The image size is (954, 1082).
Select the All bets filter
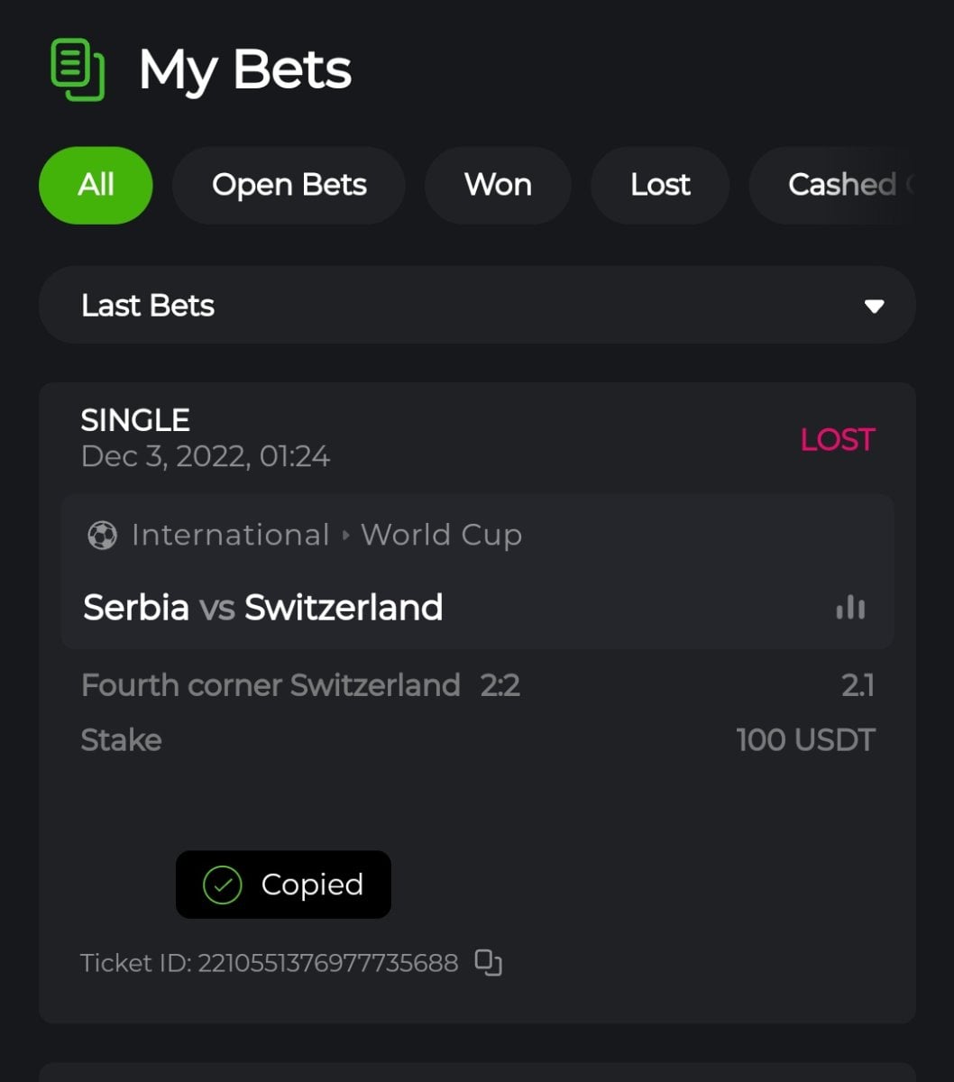pos(96,185)
